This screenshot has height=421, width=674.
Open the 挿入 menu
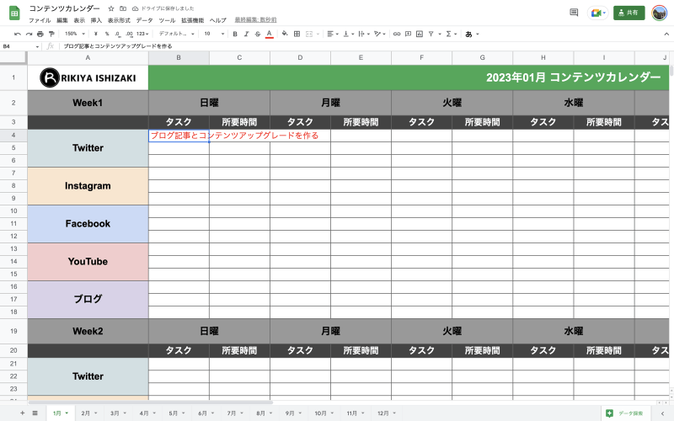96,20
